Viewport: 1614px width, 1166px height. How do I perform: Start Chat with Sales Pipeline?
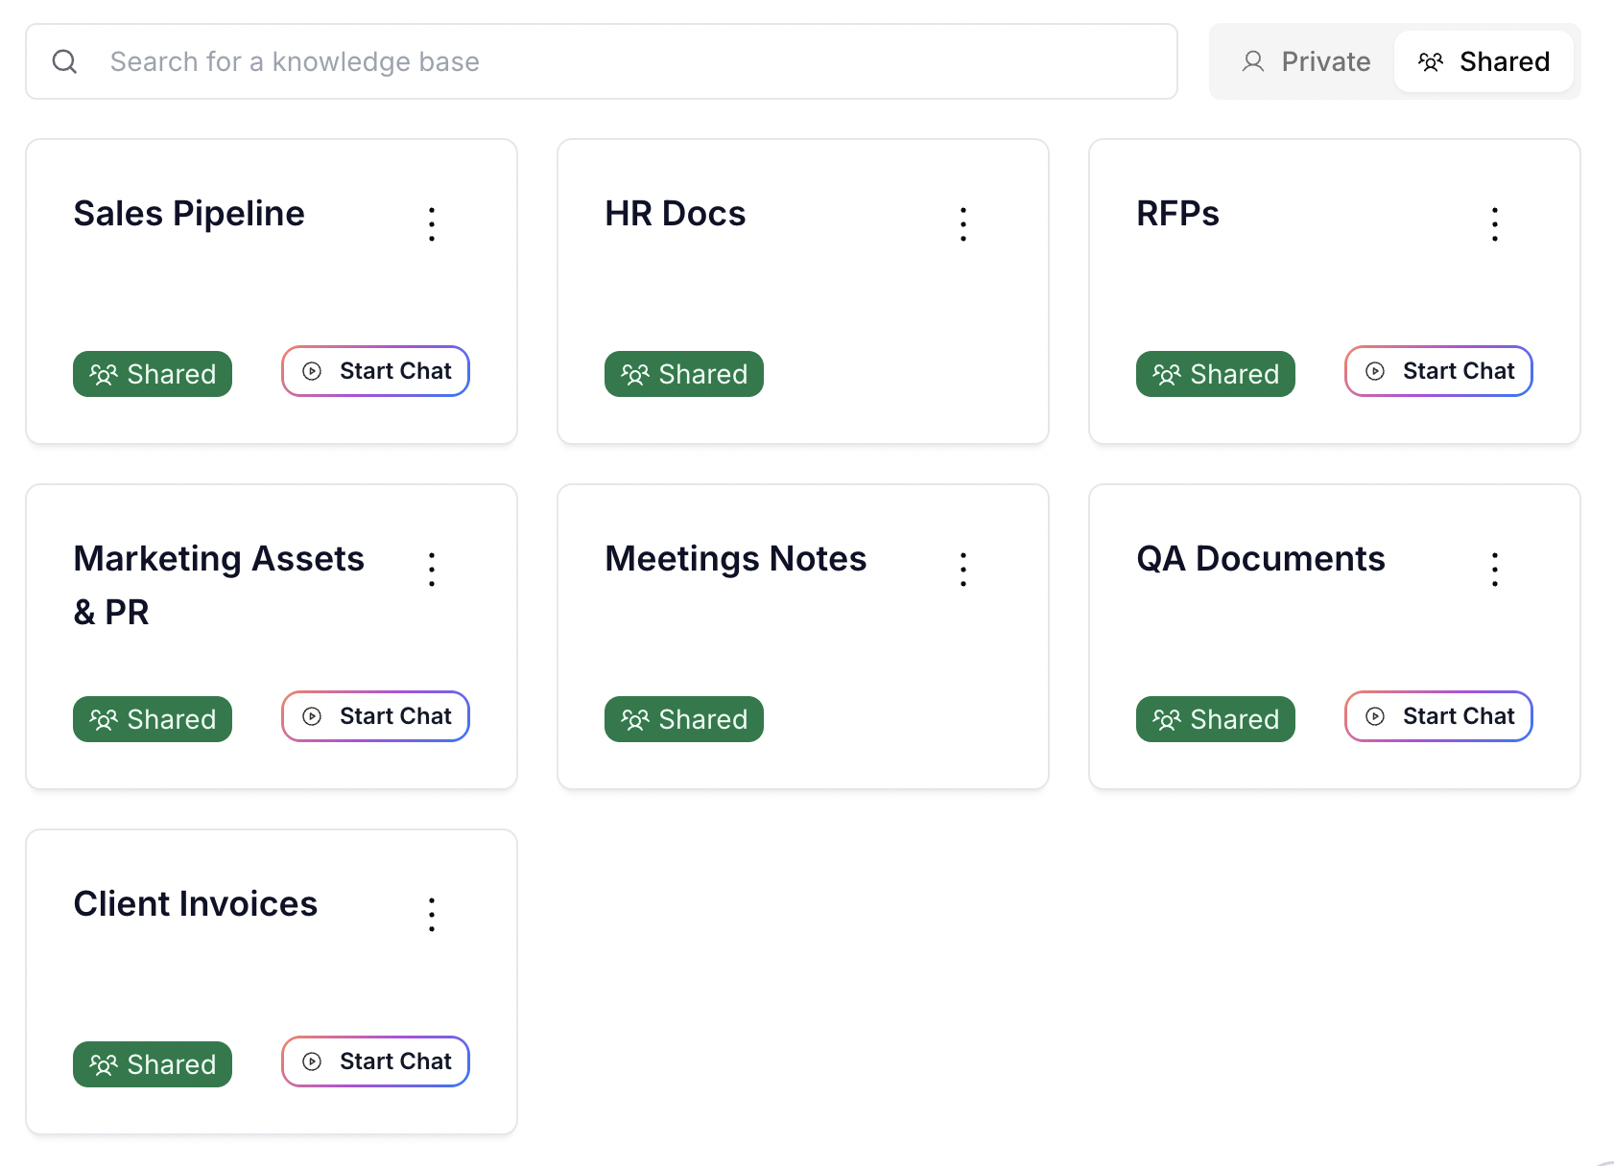[x=375, y=371]
